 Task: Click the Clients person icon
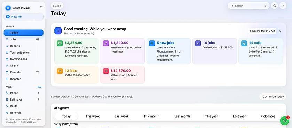coord(7,66)
